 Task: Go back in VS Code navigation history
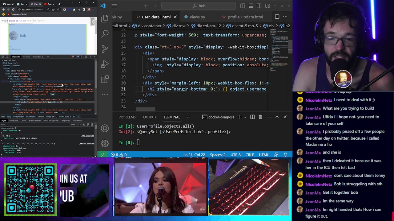[146, 6]
